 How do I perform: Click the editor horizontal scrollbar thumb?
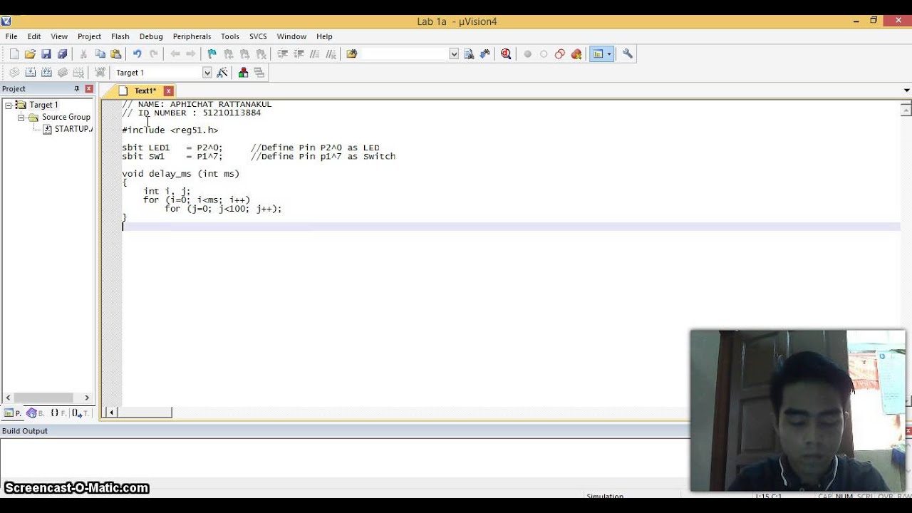145,413
